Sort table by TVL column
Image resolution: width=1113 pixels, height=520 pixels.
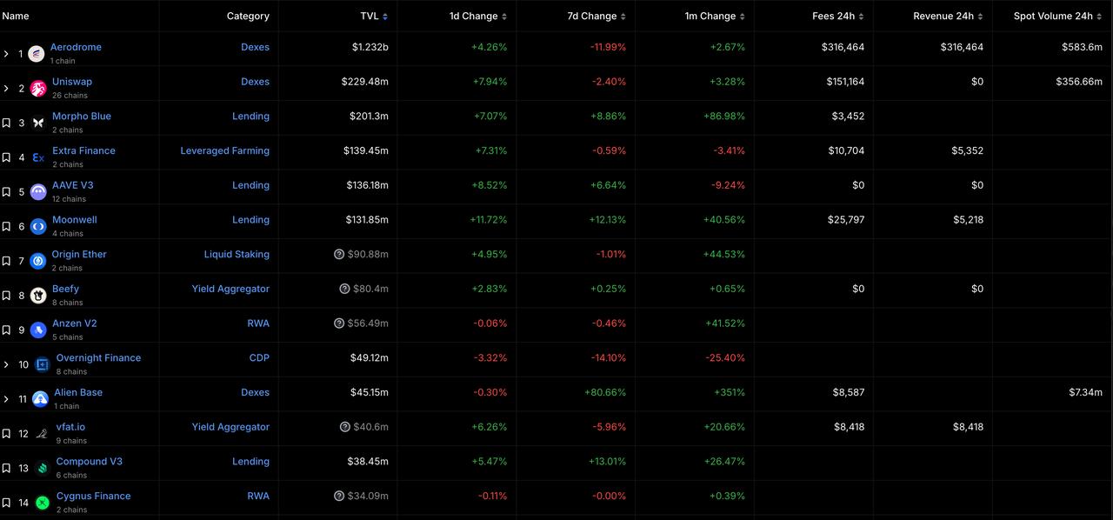click(x=375, y=16)
